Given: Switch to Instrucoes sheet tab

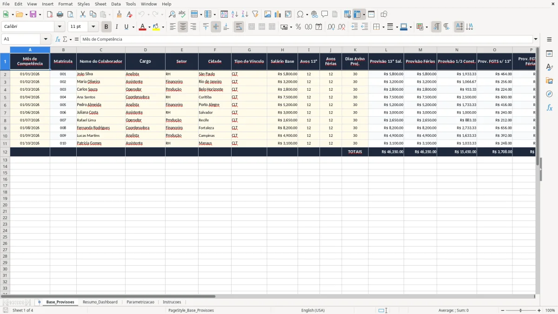Looking at the screenshot, I should point(172,302).
